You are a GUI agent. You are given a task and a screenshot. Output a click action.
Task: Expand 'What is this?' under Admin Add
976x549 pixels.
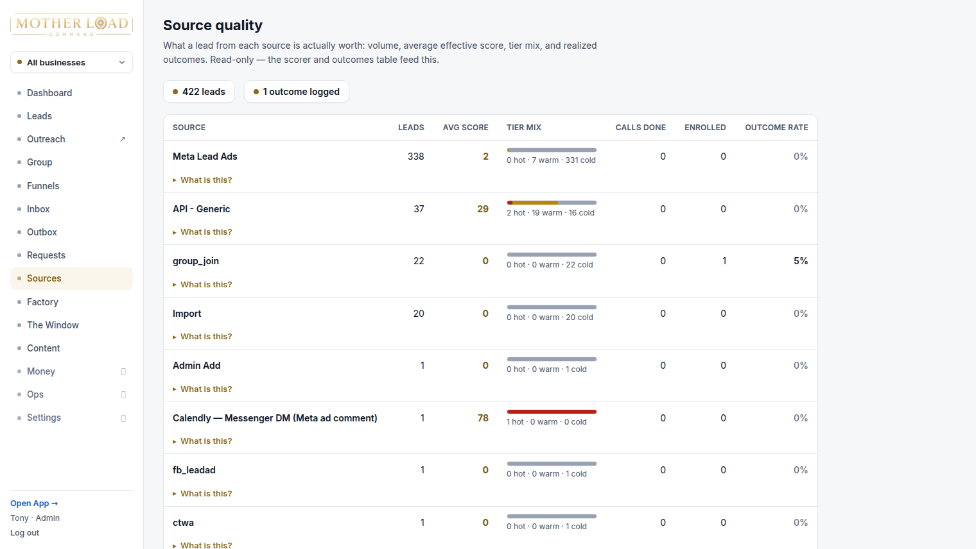click(x=202, y=389)
